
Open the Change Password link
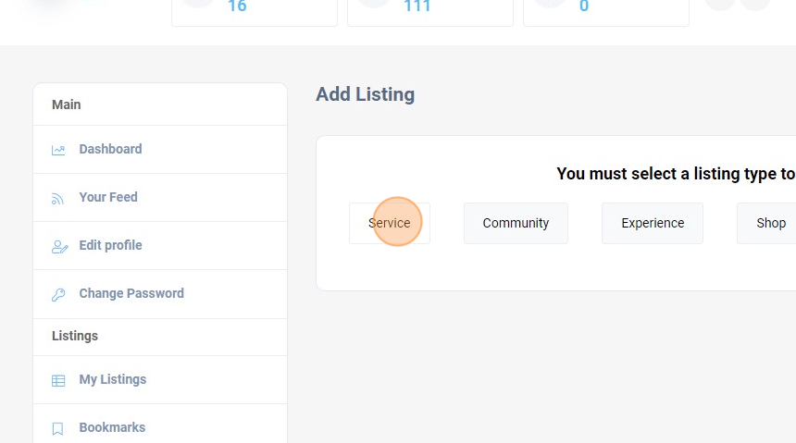131,293
